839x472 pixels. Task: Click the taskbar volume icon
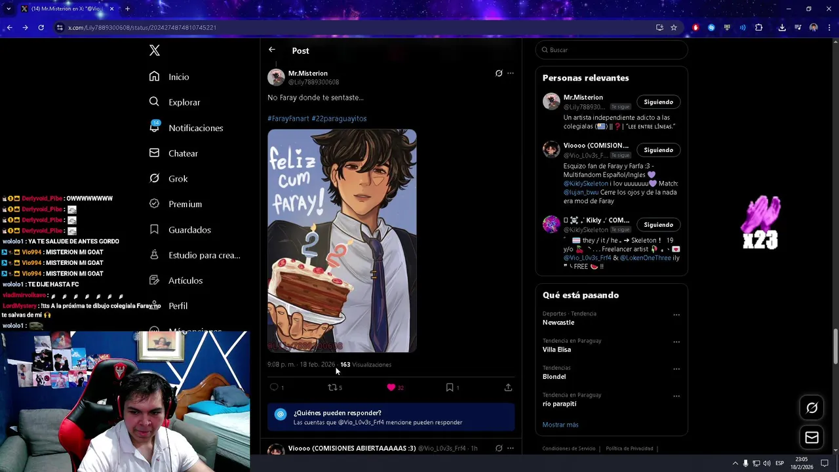[767, 463]
